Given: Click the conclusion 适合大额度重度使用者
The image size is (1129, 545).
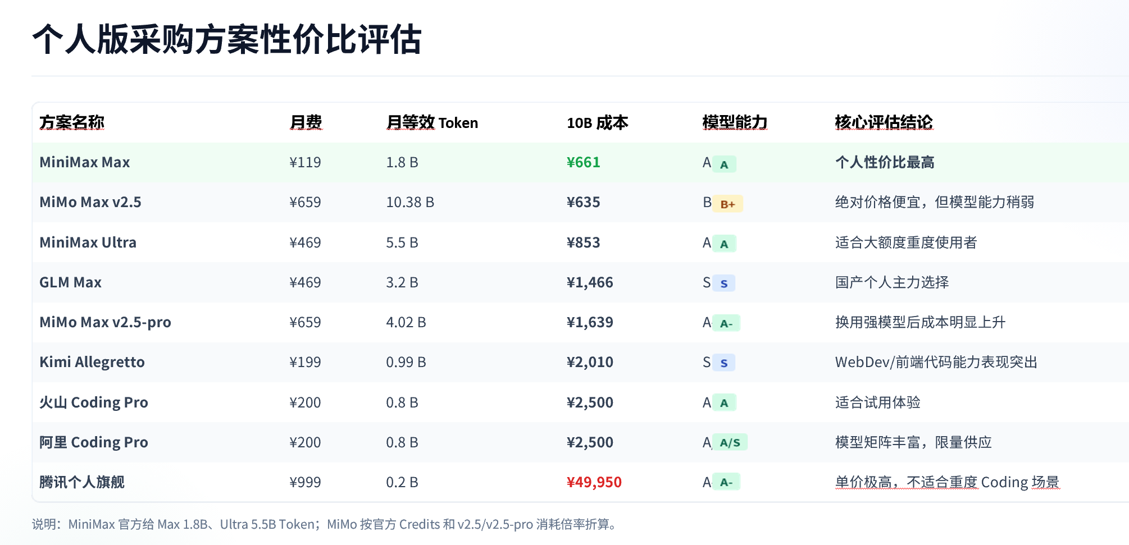Looking at the screenshot, I should pyautogui.click(x=906, y=242).
